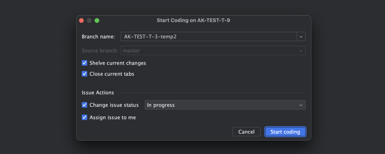Toggle the Close current tabs checkbox
The image size is (385, 154).
pyautogui.click(x=84, y=74)
